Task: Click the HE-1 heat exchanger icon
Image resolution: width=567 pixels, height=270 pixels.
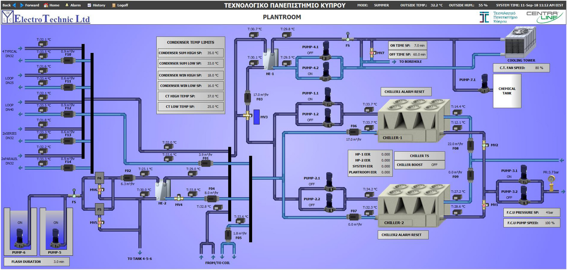Action: 270,59
